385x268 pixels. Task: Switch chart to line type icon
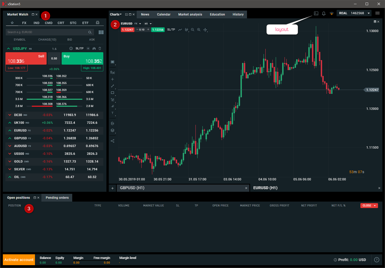(x=180, y=30)
